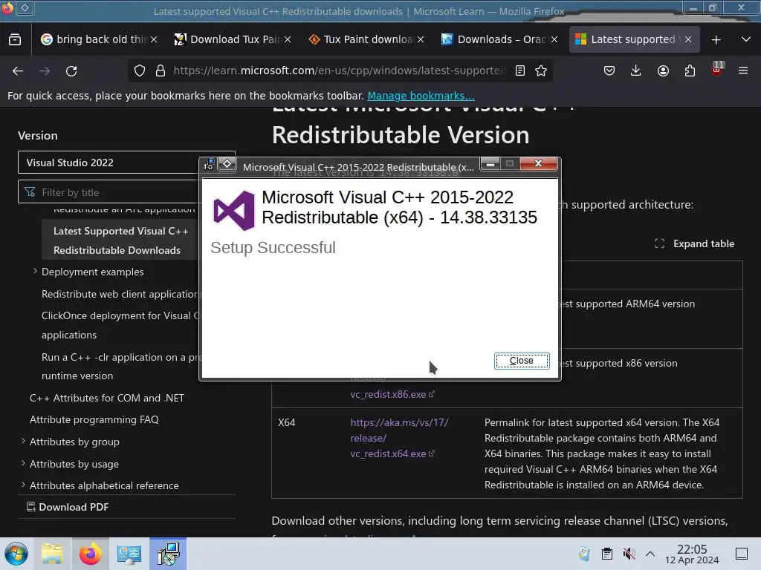Click the uBlock extension icon with badge
This screenshot has height=570, width=761.
pos(717,70)
